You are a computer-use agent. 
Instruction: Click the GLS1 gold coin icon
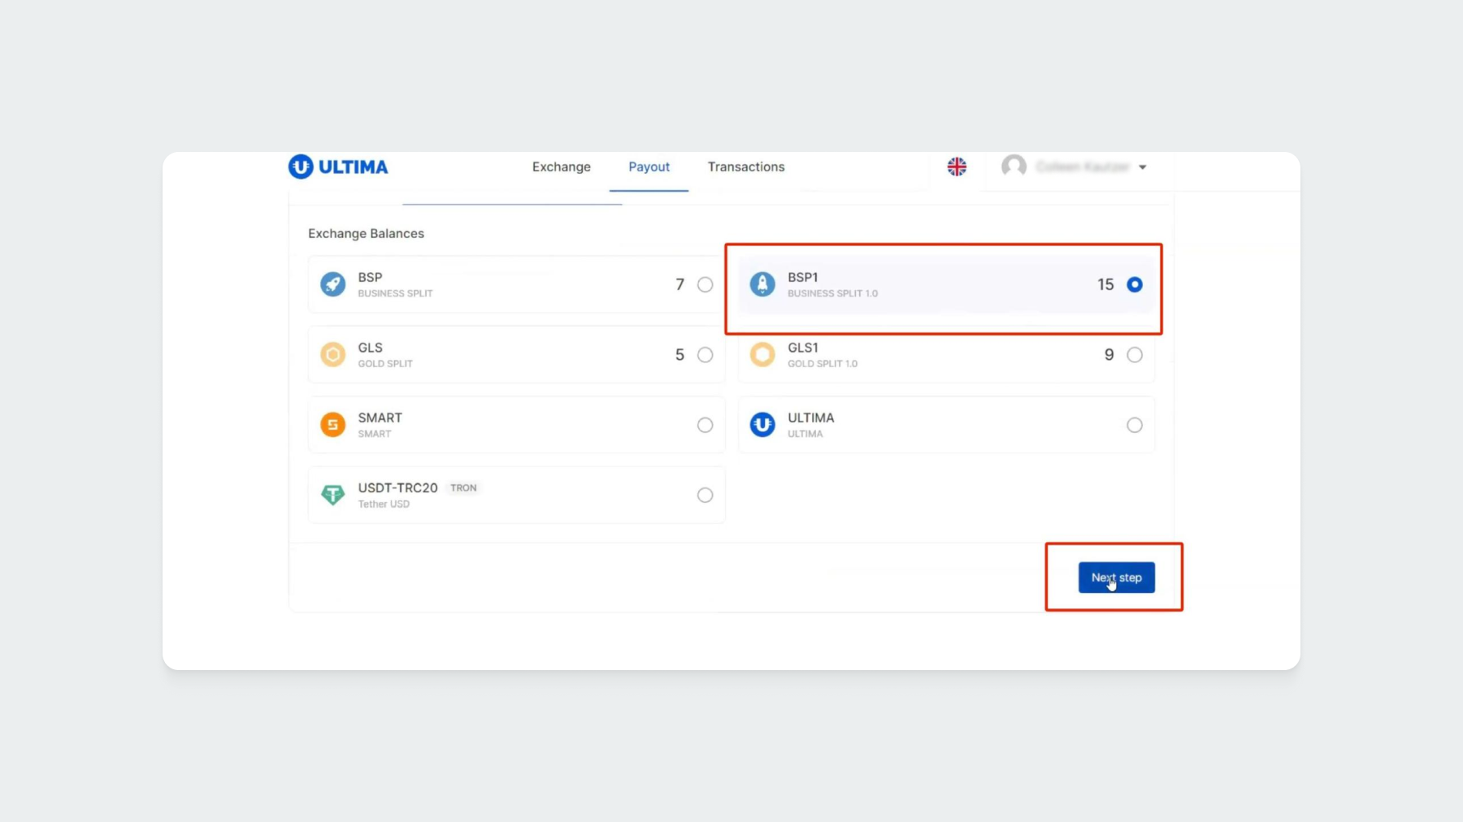click(762, 355)
